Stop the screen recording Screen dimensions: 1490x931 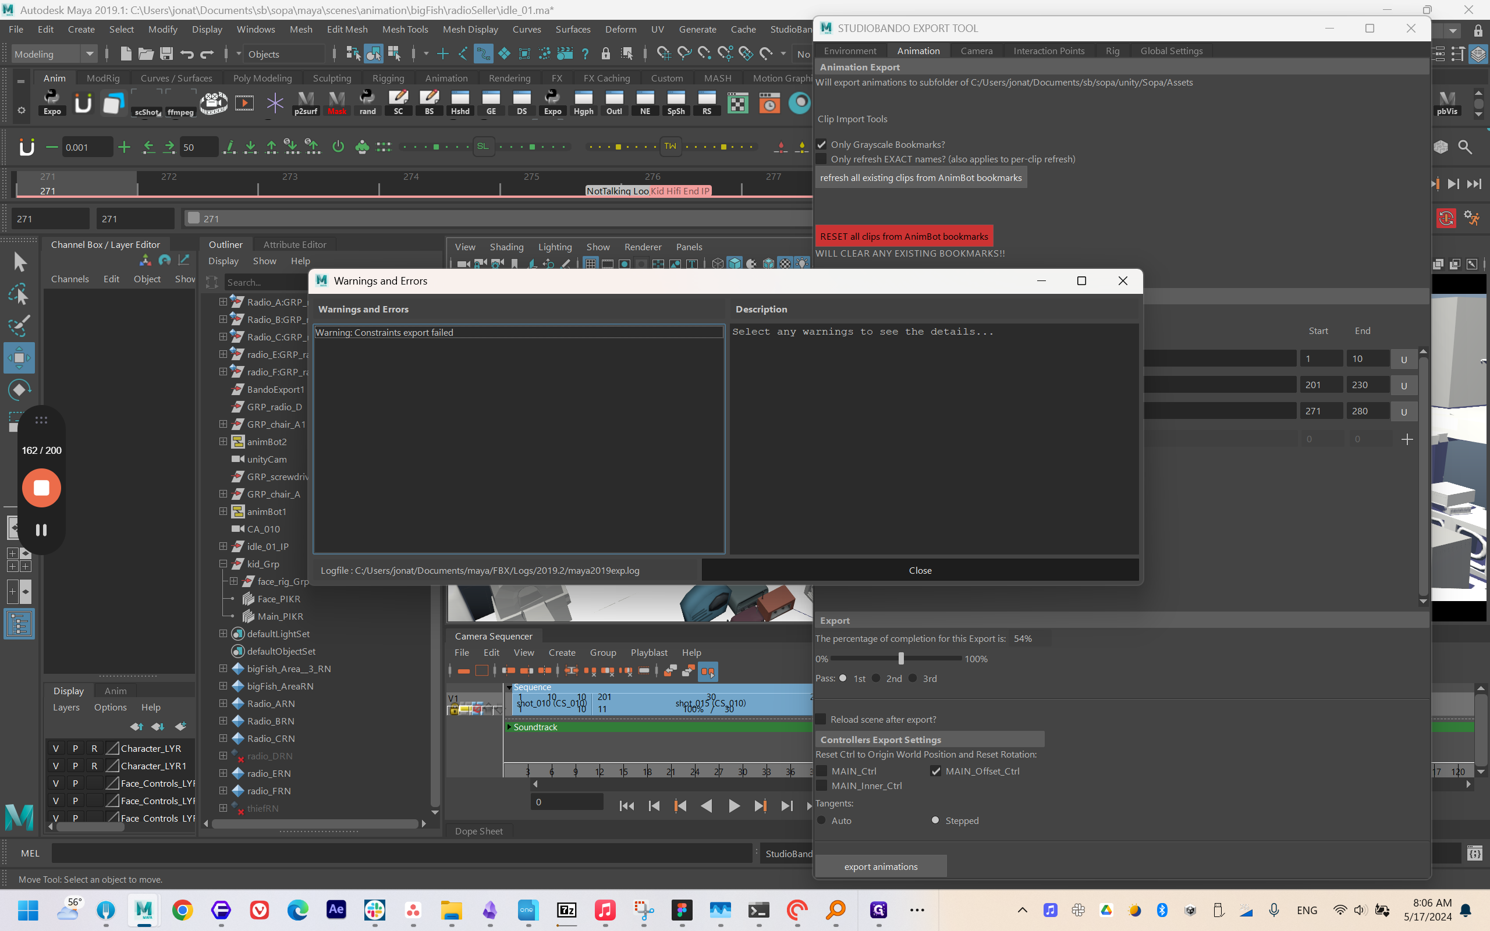pos(41,488)
